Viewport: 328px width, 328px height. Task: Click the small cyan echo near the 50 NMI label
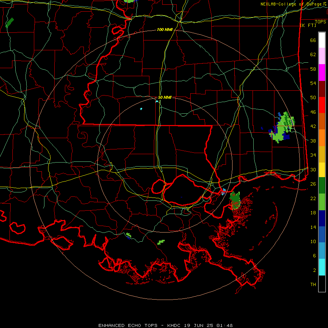[157, 101]
